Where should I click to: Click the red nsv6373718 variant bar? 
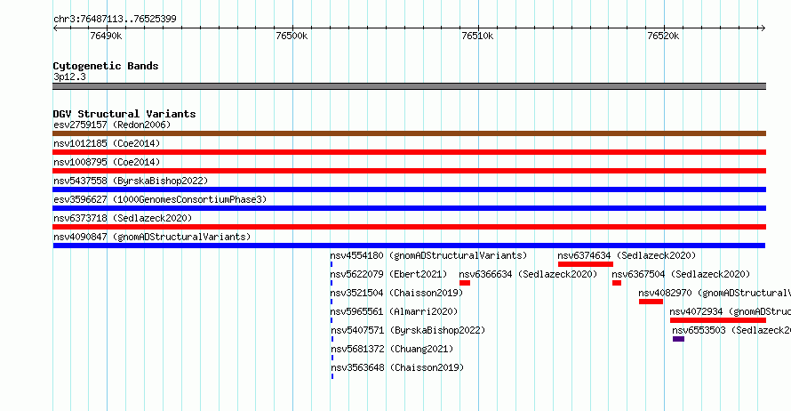click(409, 227)
